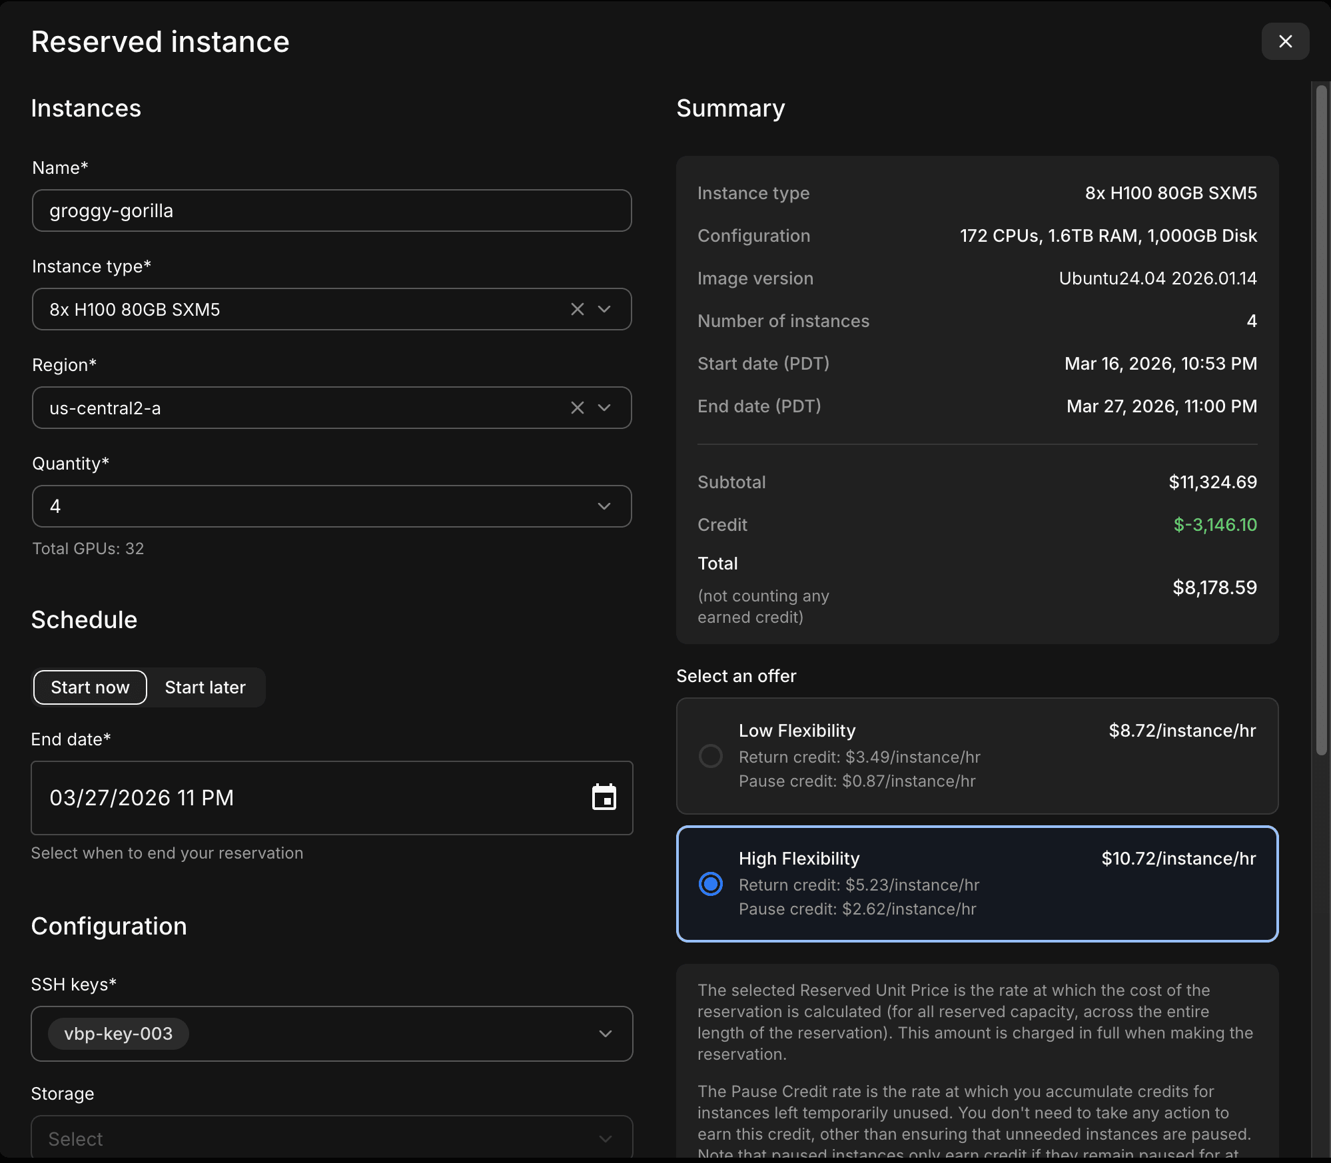The image size is (1331, 1163).
Task: Clear the selected instance type
Action: (577, 309)
